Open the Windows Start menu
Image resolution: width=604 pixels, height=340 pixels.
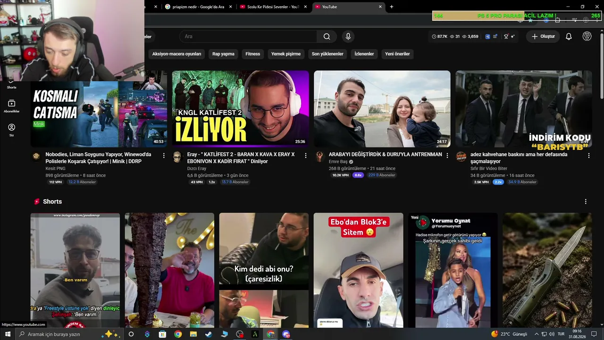8,334
